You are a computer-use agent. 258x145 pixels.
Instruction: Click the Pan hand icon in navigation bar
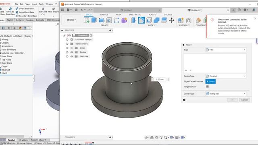(156, 137)
